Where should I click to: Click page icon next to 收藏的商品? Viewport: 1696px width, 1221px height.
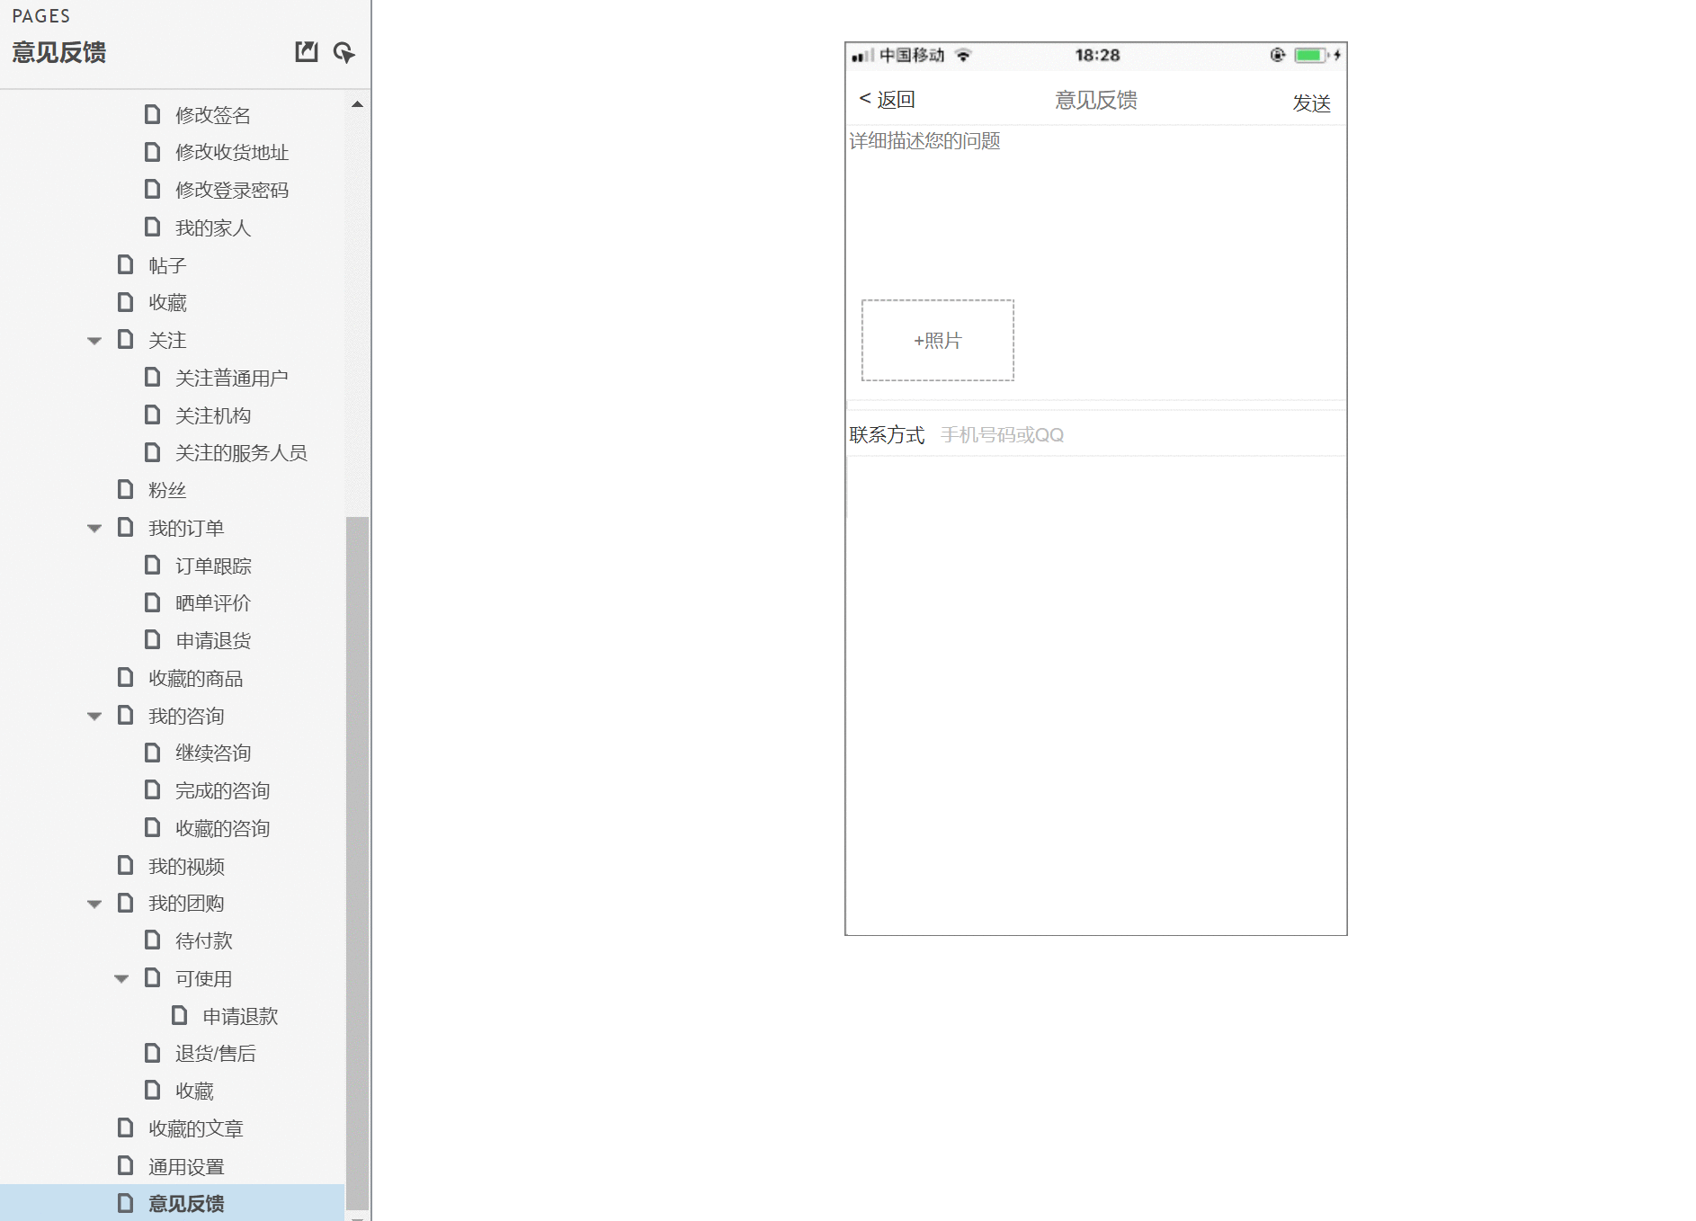tap(126, 677)
